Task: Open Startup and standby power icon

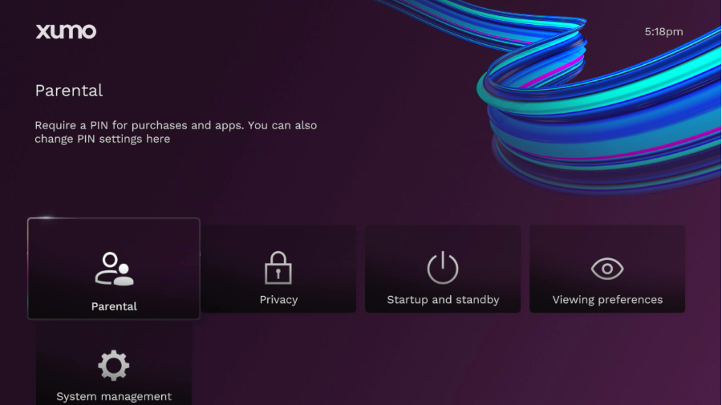Action: (443, 268)
